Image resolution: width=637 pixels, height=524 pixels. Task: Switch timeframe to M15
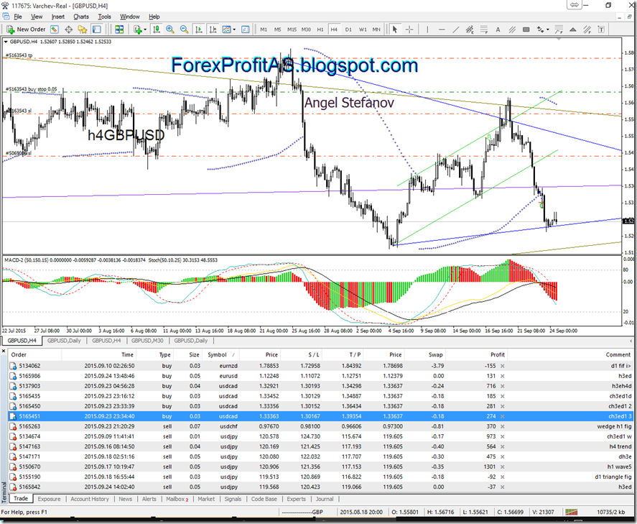click(292, 29)
